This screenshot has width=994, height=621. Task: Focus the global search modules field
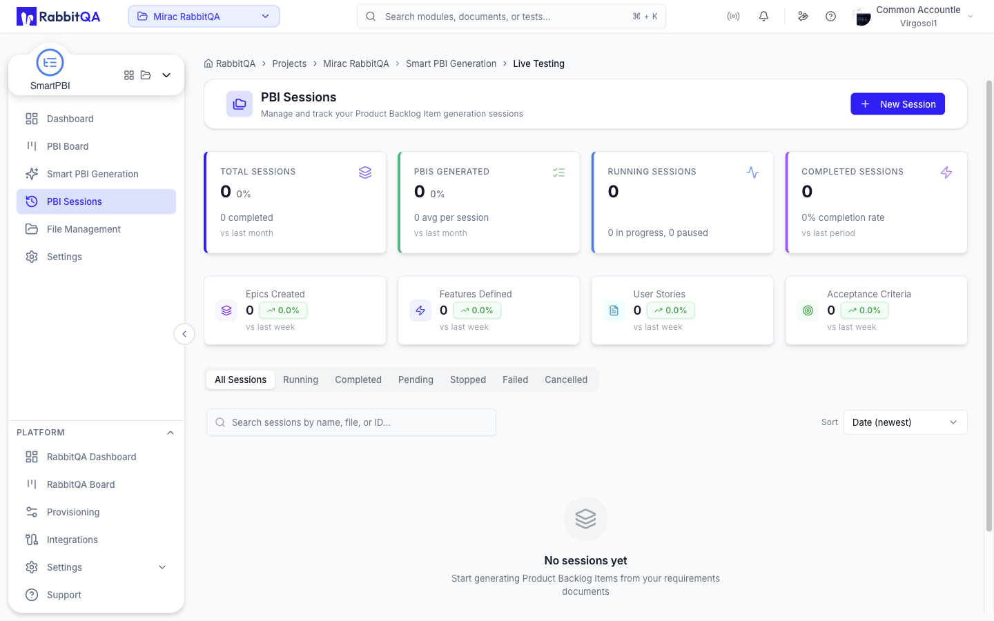pyautogui.click(x=511, y=17)
